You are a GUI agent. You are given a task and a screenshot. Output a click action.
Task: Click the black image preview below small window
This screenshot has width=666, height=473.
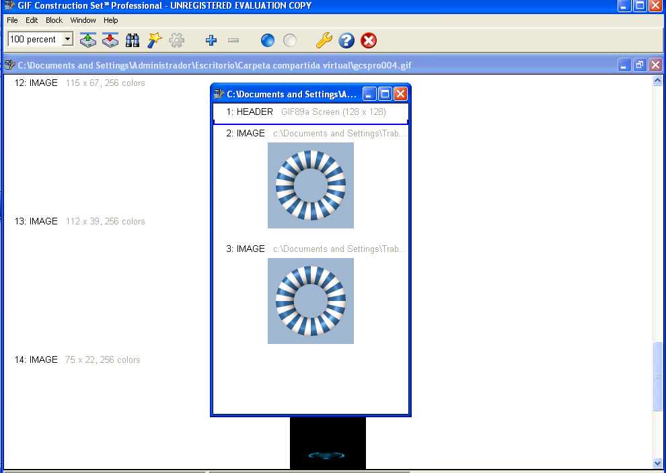[x=328, y=443]
